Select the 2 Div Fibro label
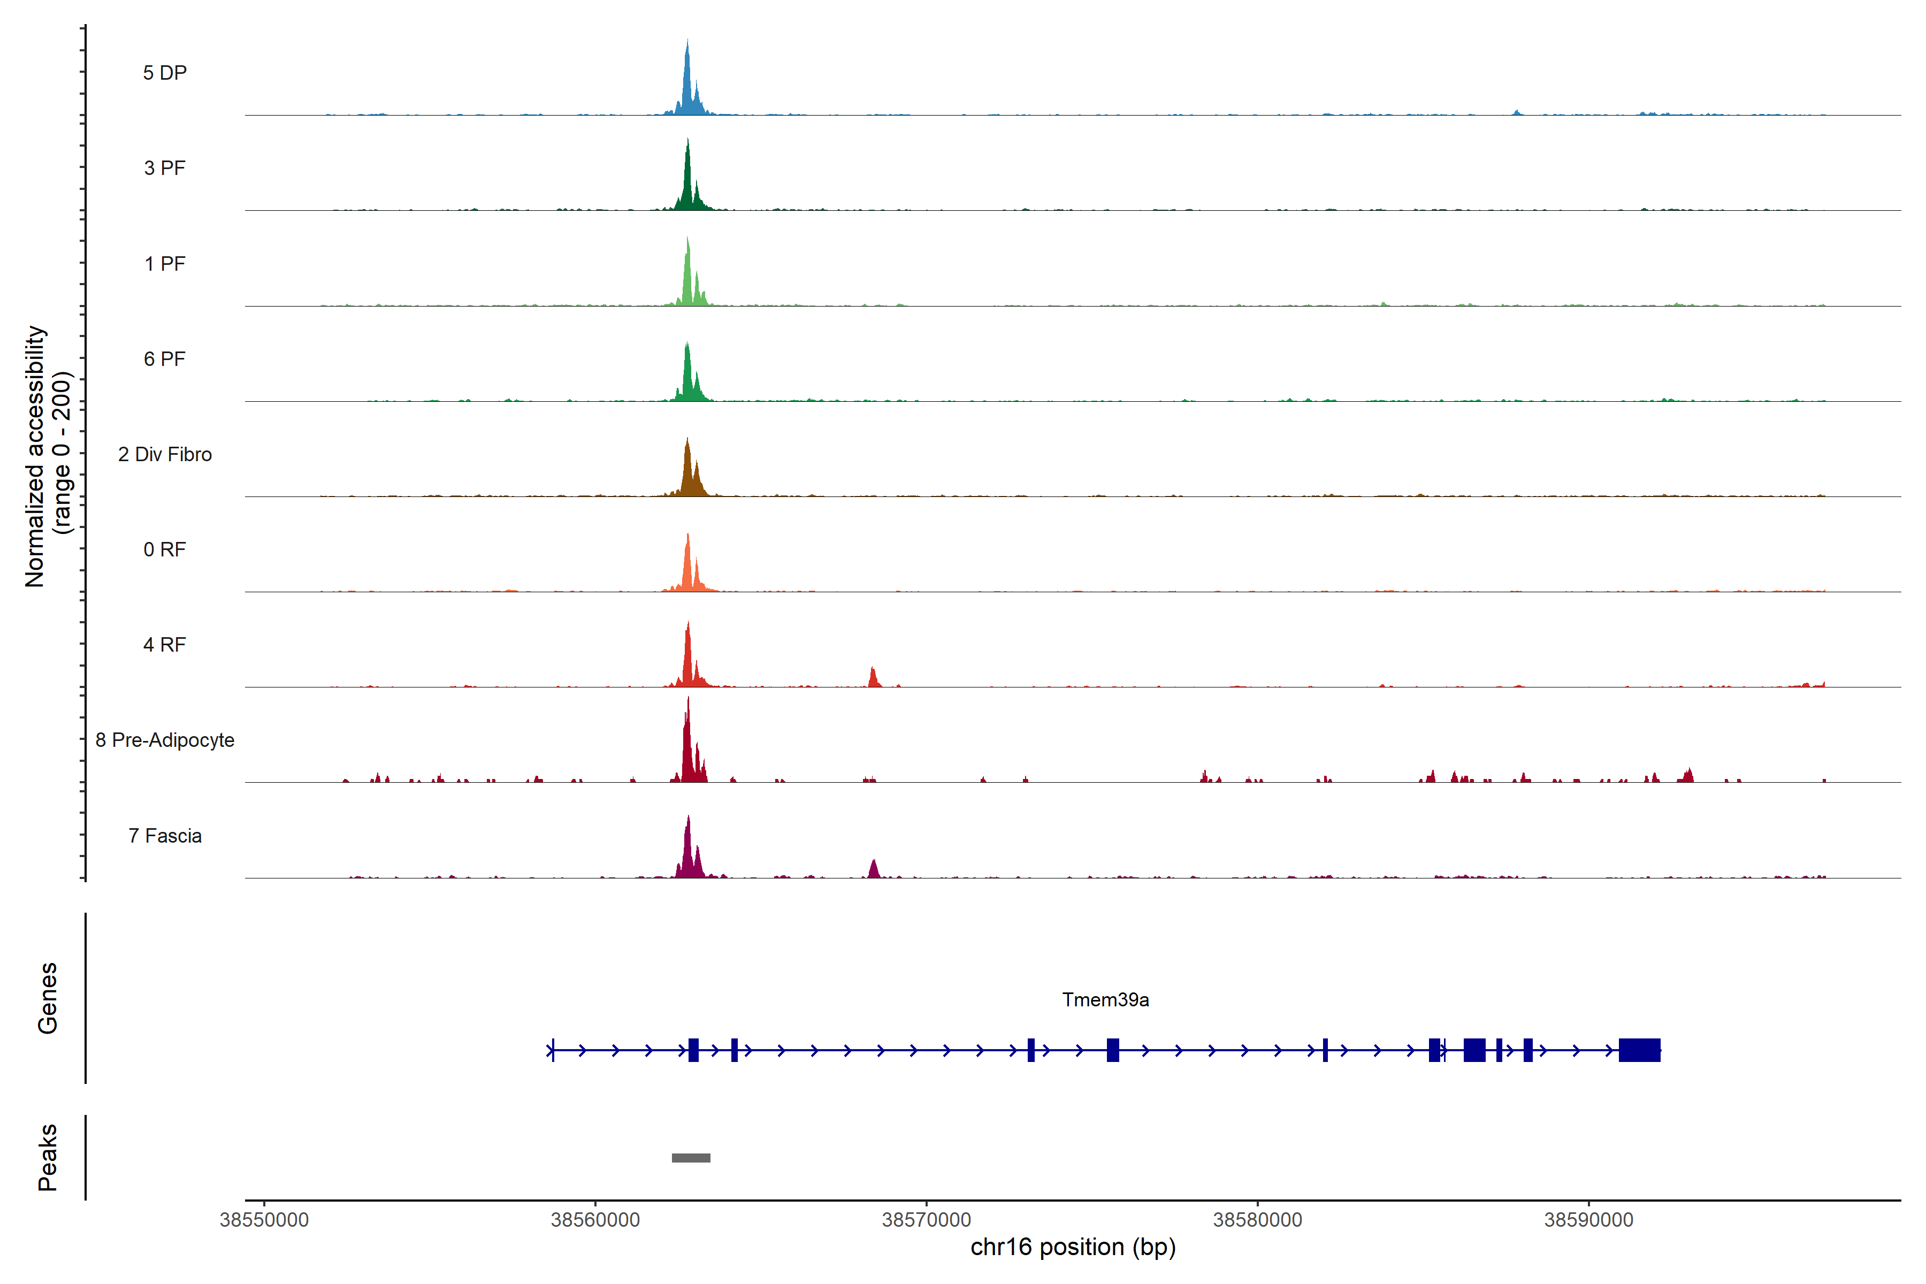 click(165, 454)
